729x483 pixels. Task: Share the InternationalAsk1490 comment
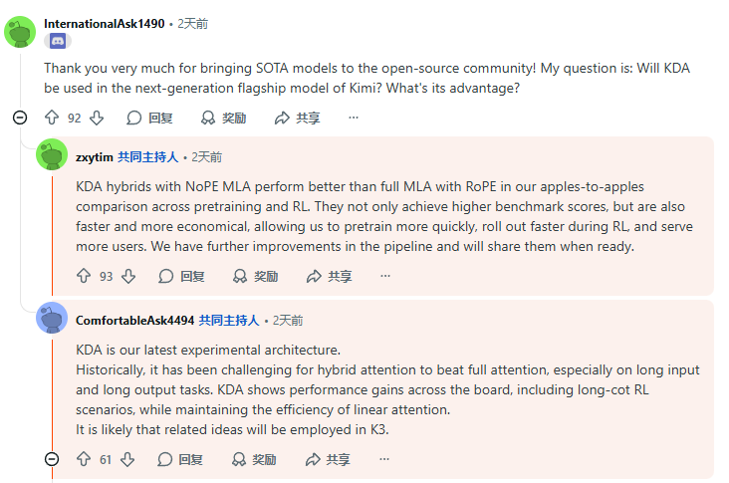tap(297, 118)
